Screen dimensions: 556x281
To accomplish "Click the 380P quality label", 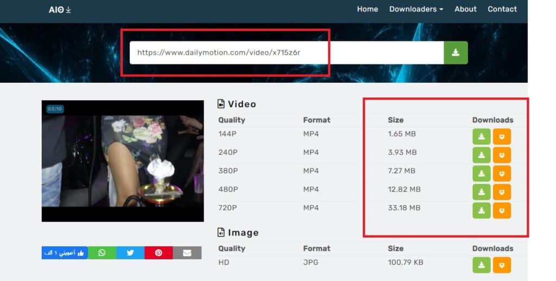I will click(x=228, y=171).
